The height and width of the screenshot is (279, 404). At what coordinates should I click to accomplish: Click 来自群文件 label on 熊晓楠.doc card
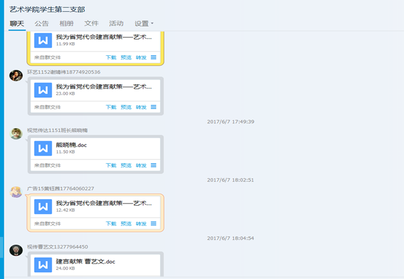(47, 165)
